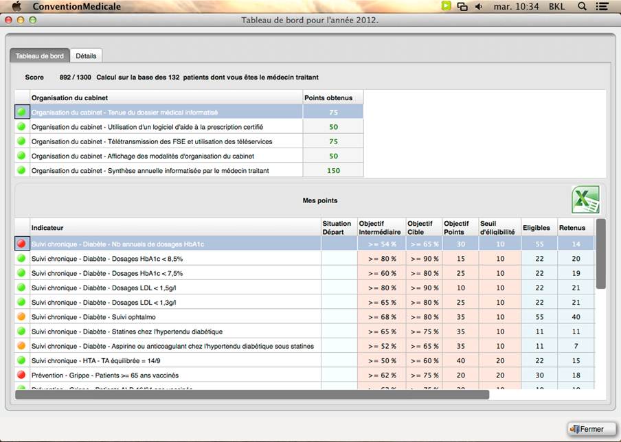Open the notification center list icon
Screen dimensions: 621x442
click(602, 6)
